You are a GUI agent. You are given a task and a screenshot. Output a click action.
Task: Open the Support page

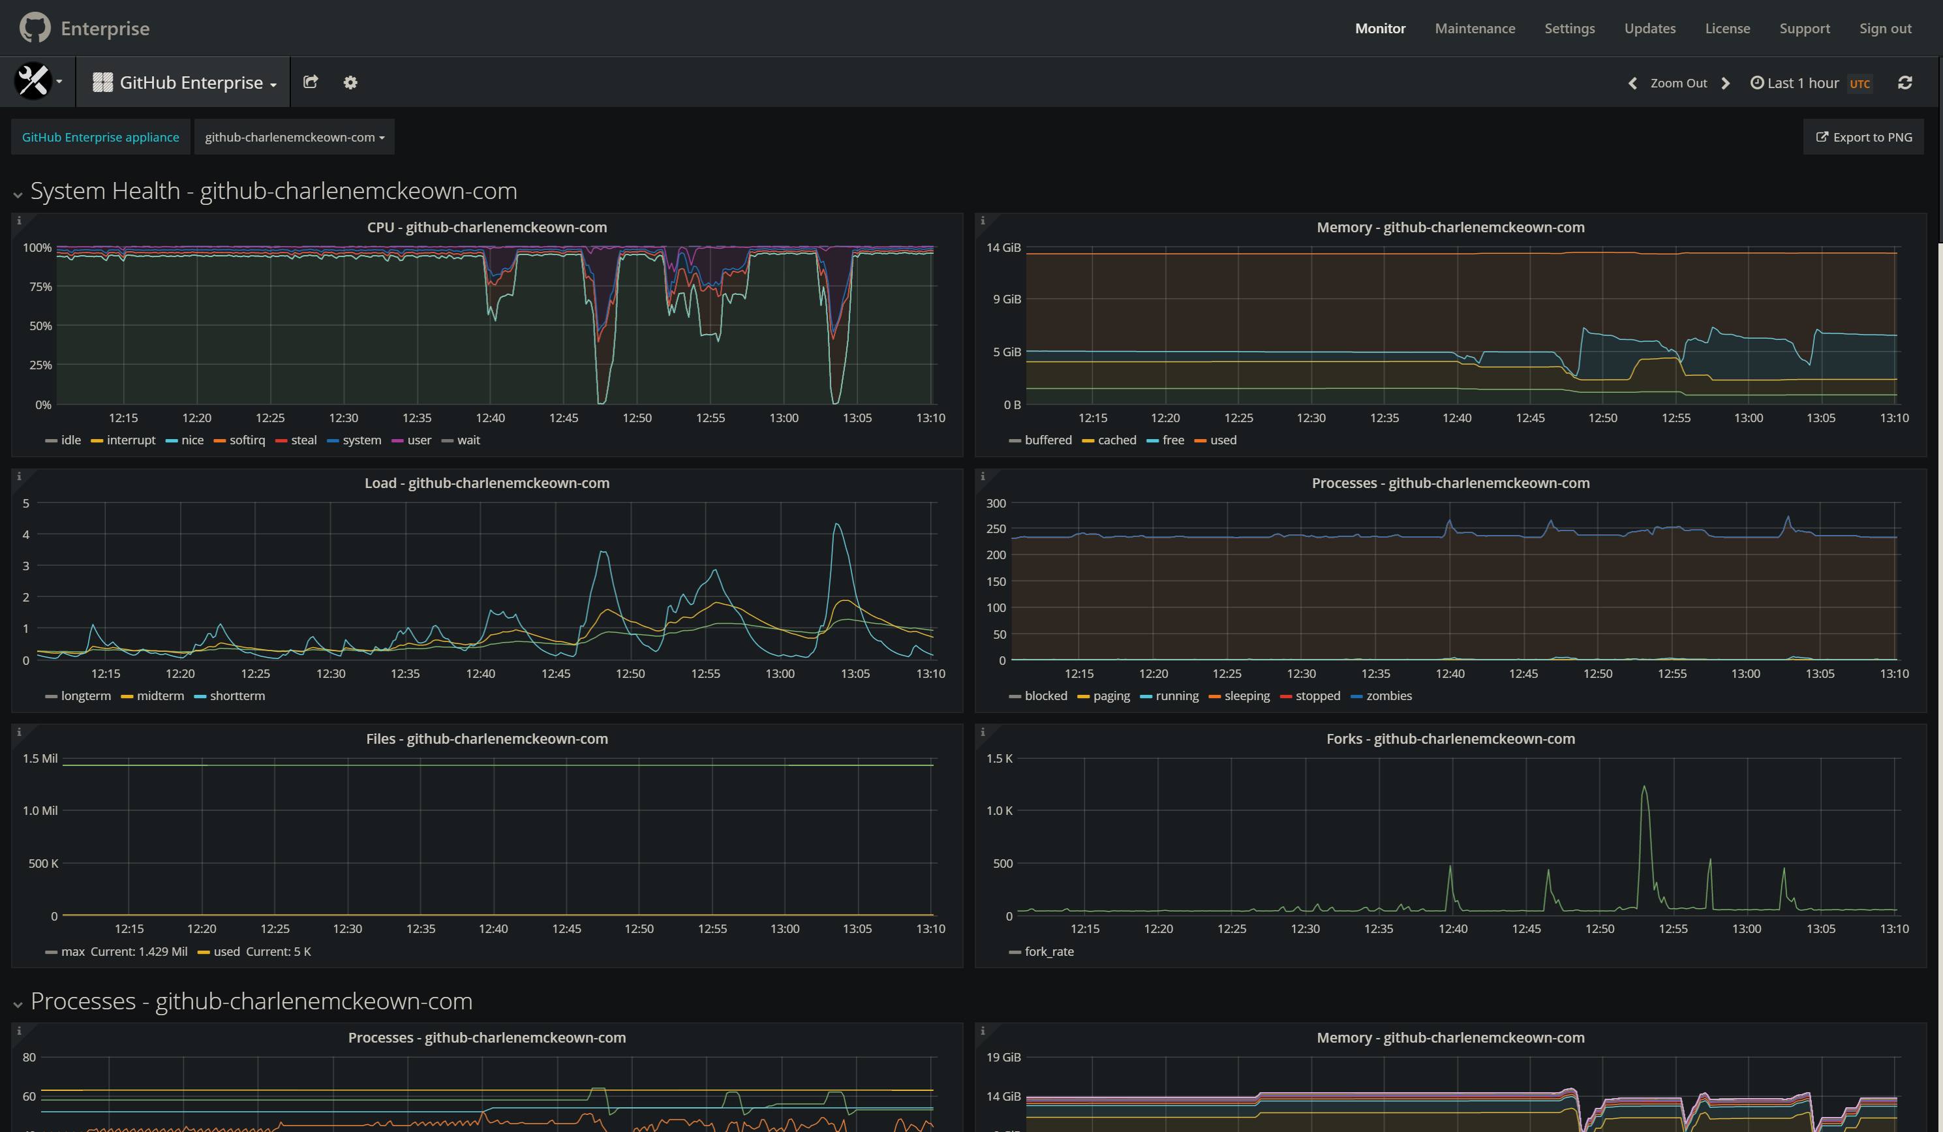[1804, 29]
